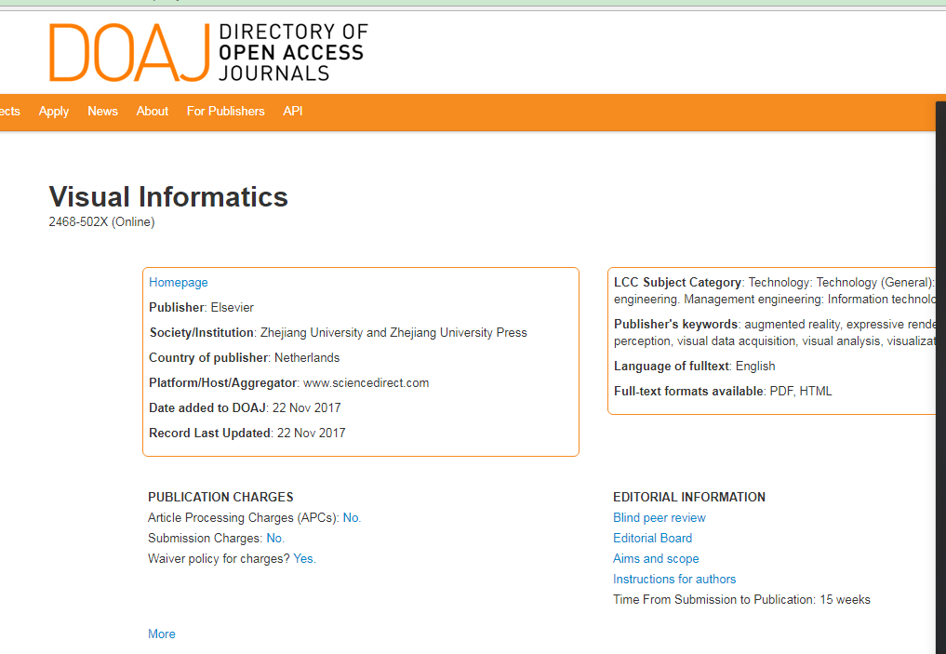The height and width of the screenshot is (654, 946).
Task: Click Date added to DOAJ line
Action: 245,407
